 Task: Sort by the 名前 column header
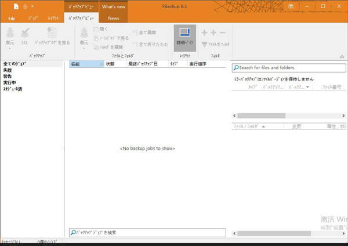(x=86, y=64)
